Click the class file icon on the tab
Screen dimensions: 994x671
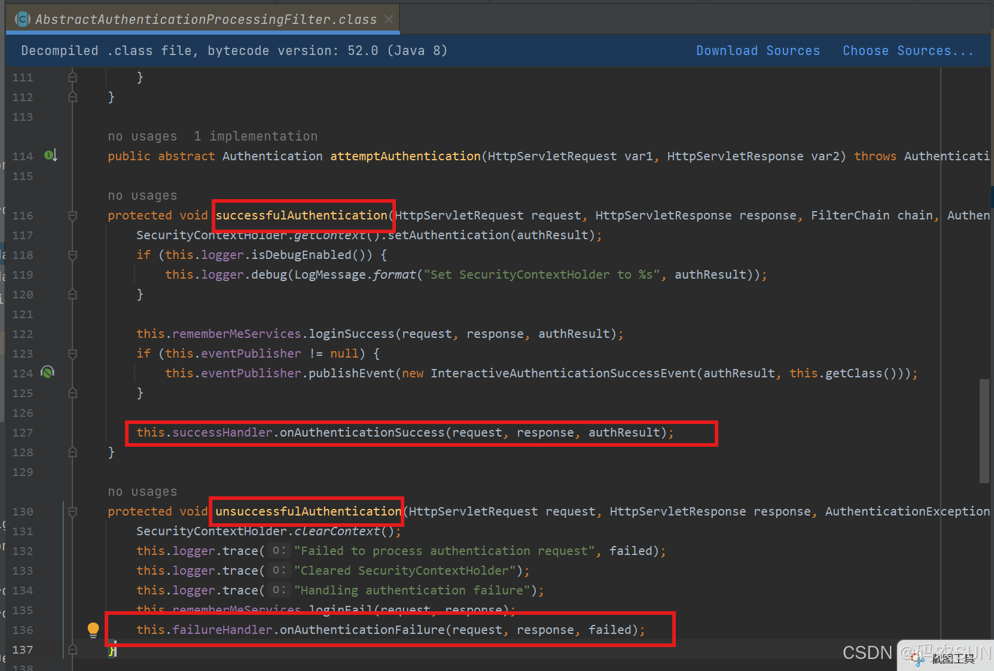point(22,19)
